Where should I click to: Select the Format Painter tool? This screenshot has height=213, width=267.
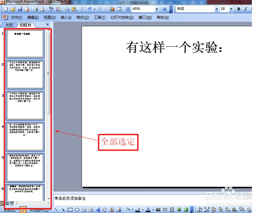click(x=81, y=9)
